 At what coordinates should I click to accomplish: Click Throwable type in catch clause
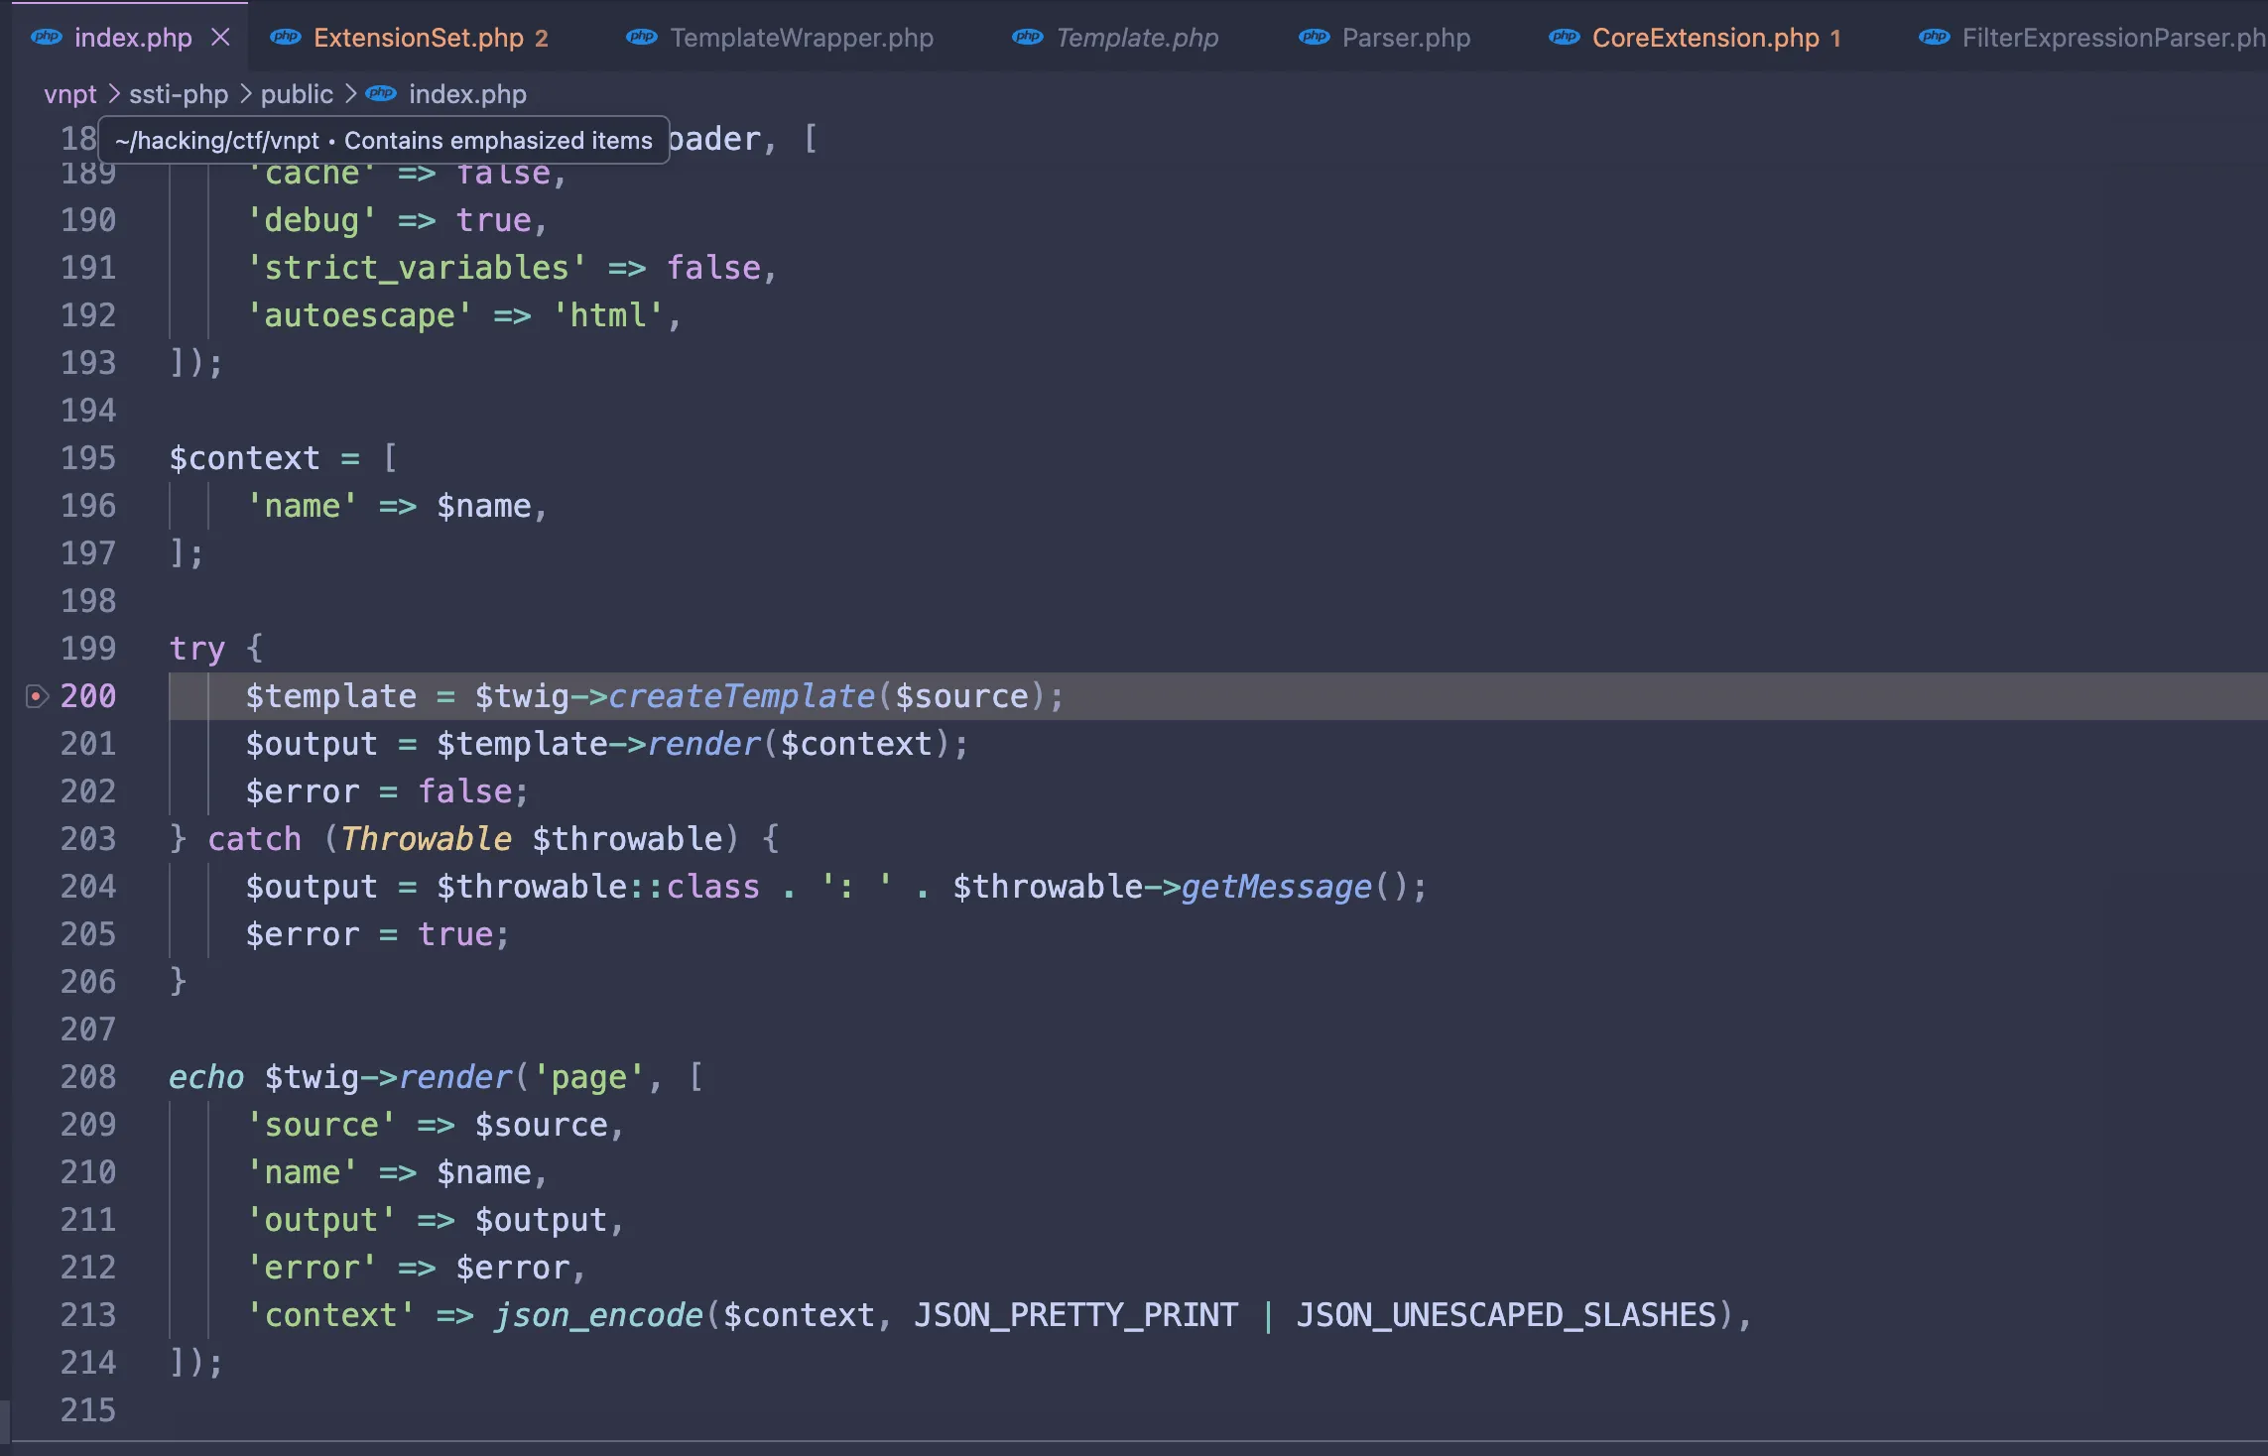tap(427, 839)
